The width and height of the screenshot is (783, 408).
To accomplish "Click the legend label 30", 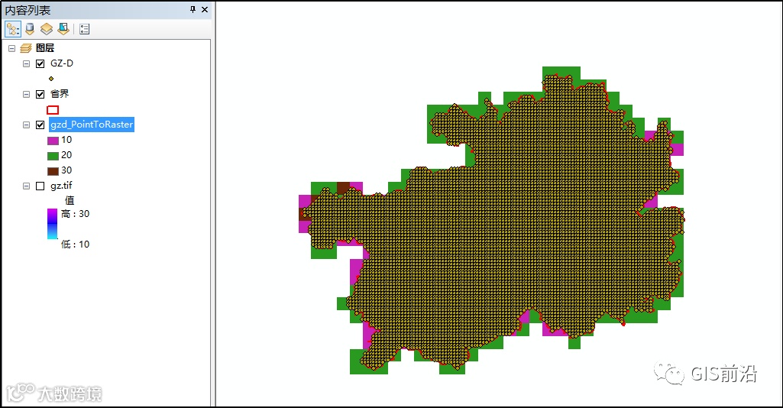I will pos(66,170).
